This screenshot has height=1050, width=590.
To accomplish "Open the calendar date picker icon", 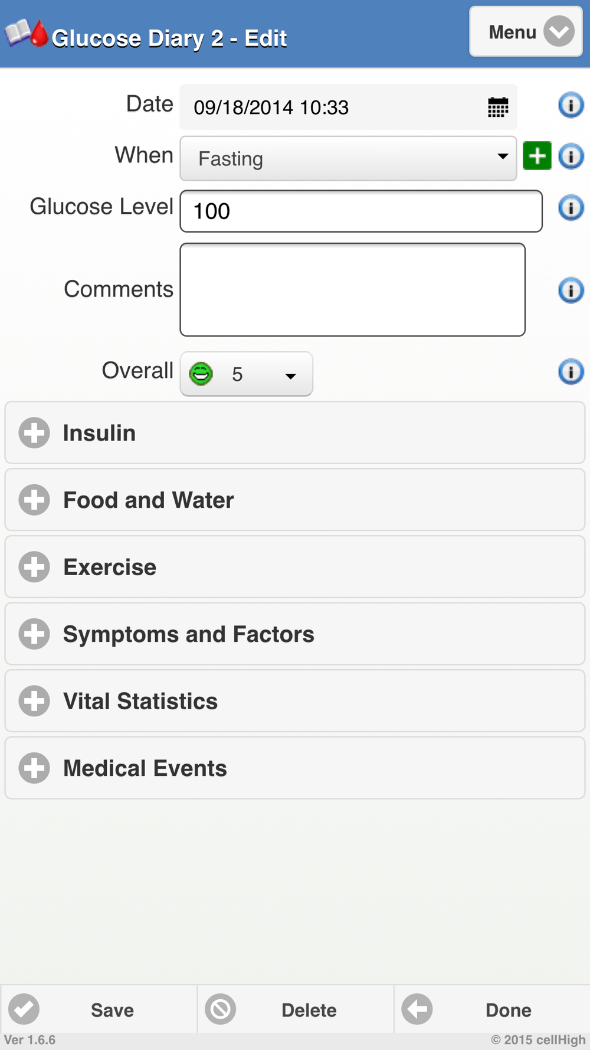I will 497,107.
